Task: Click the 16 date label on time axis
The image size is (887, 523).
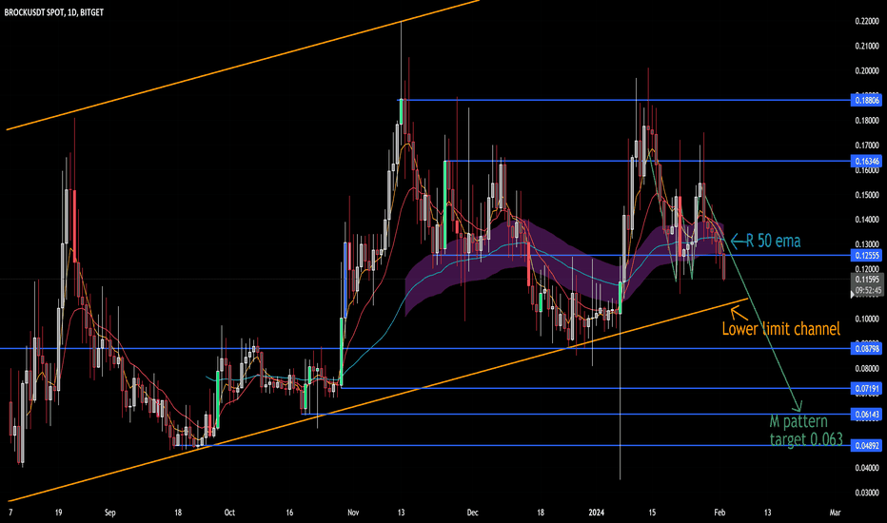Action: click(x=289, y=513)
